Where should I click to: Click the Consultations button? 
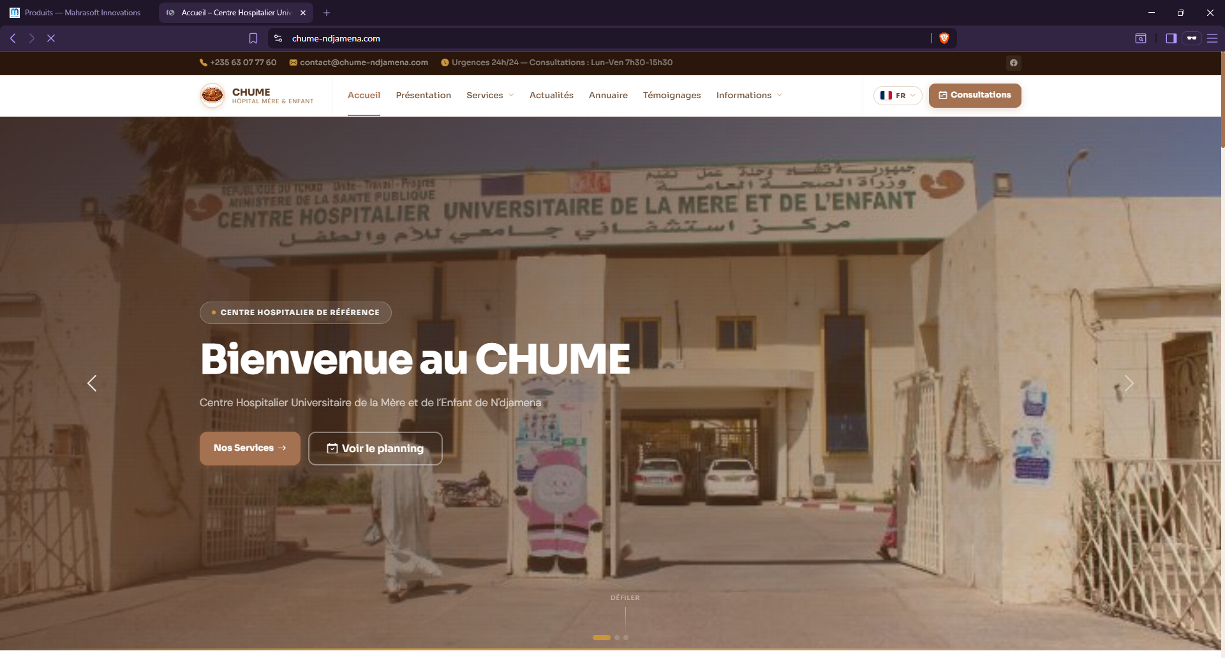pyautogui.click(x=975, y=95)
